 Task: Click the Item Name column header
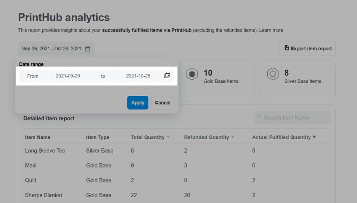[38, 137]
